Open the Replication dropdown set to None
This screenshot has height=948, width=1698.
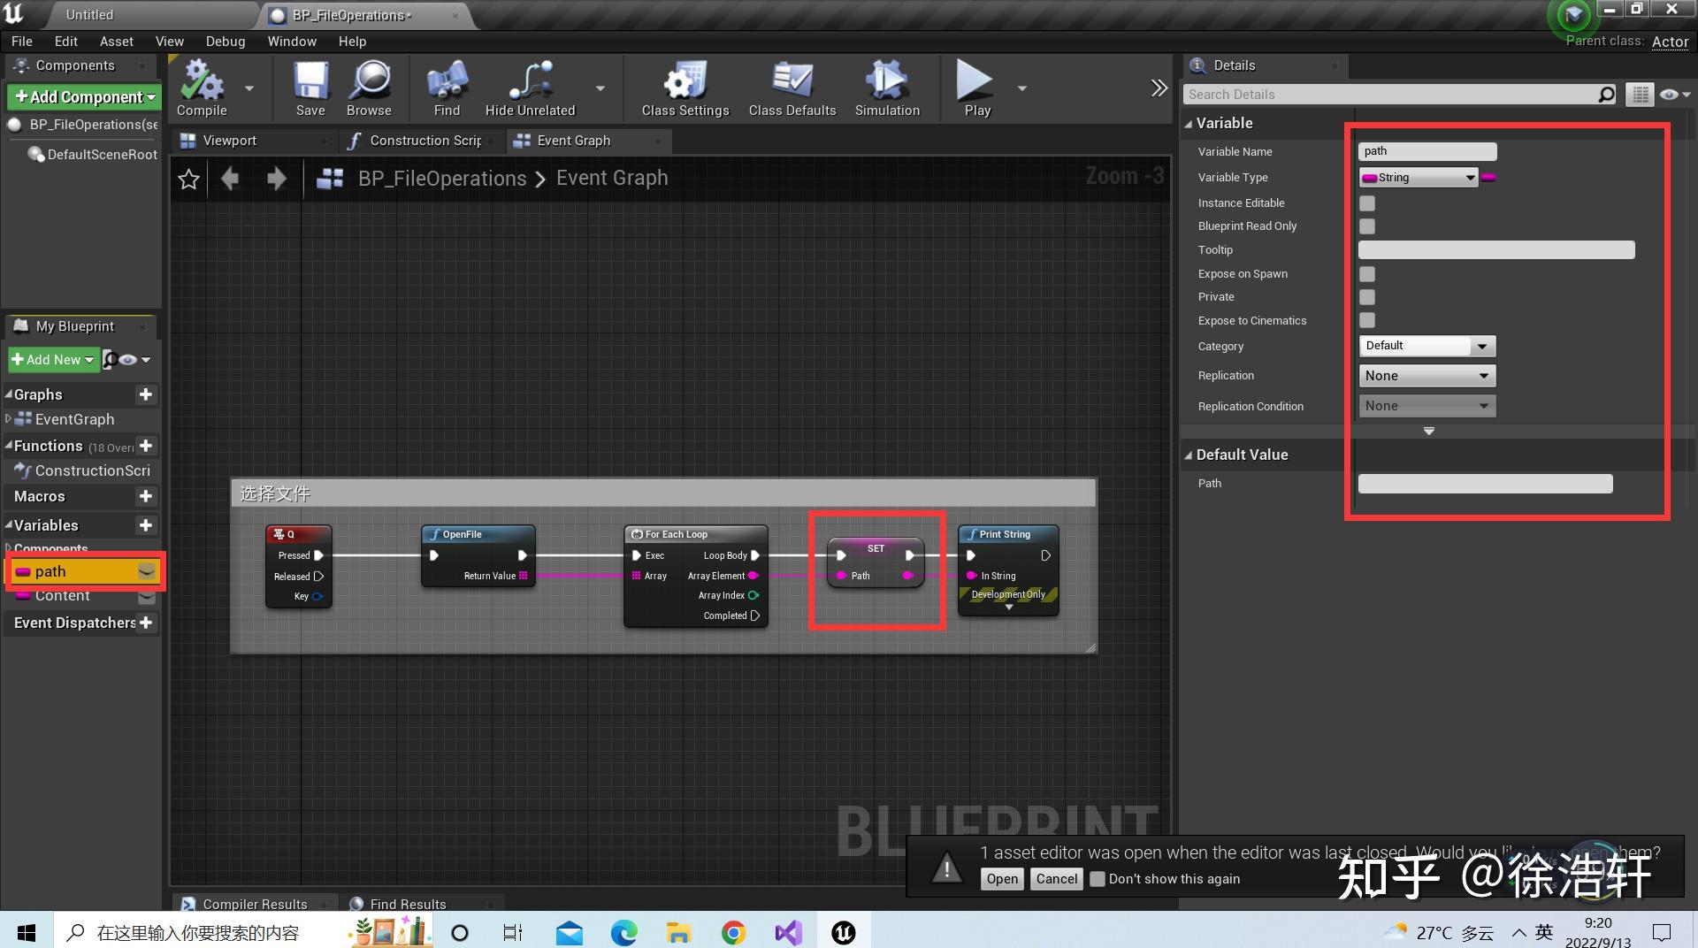pos(1426,375)
